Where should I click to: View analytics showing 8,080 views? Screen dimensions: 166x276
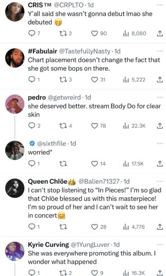(135, 34)
